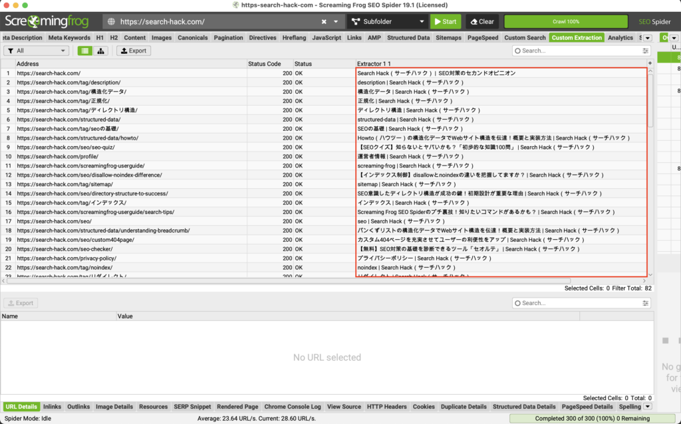Sort by the Address column header

point(131,64)
